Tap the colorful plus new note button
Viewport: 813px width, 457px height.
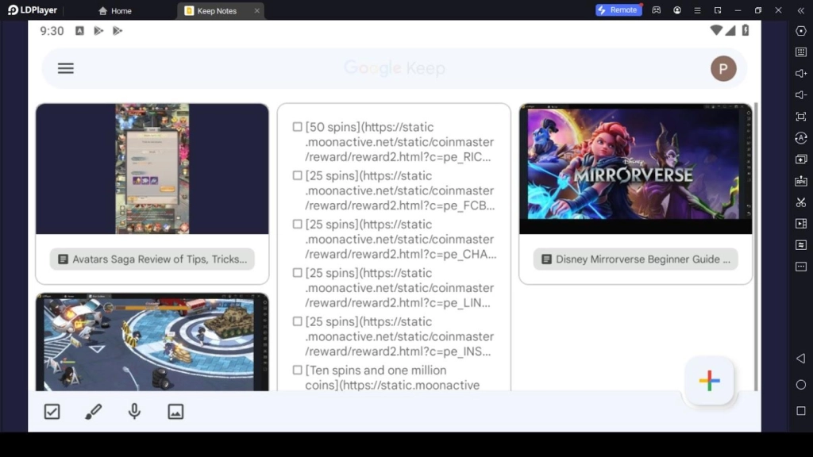pos(709,381)
